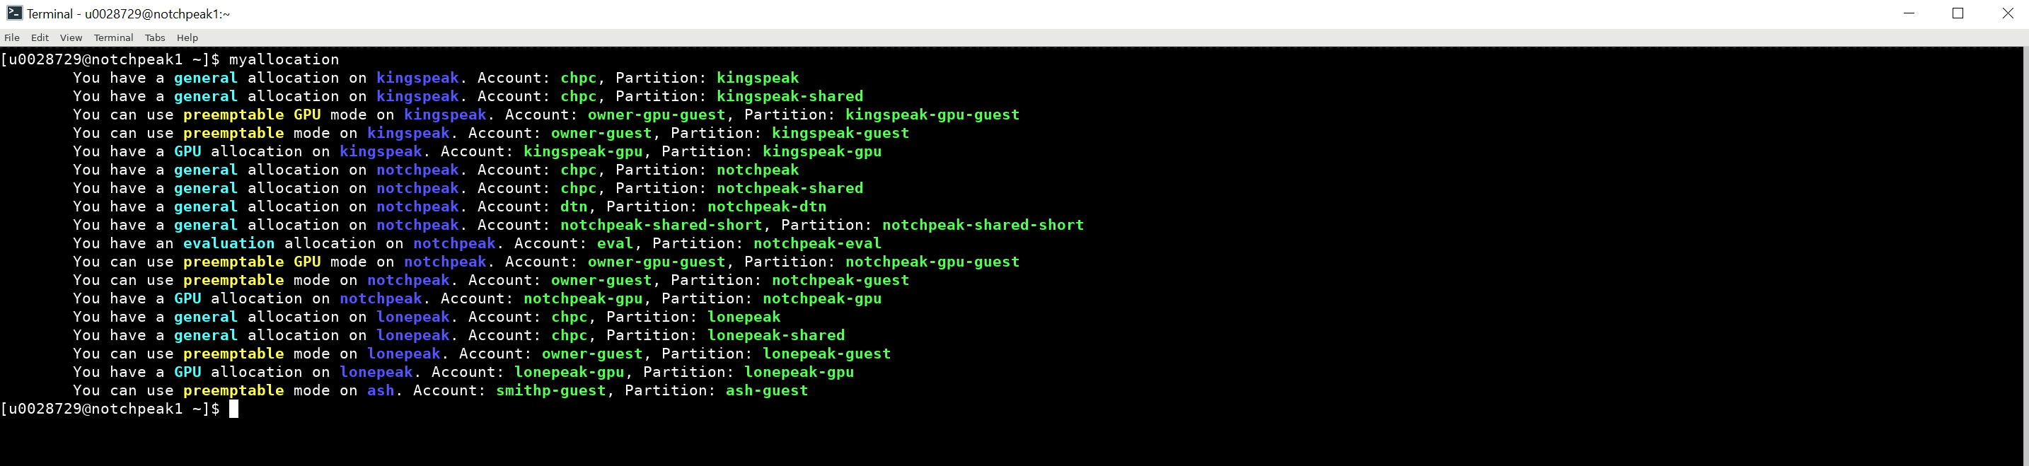Click the 'notchpeak-gpu-guest' partition name

pos(932,262)
